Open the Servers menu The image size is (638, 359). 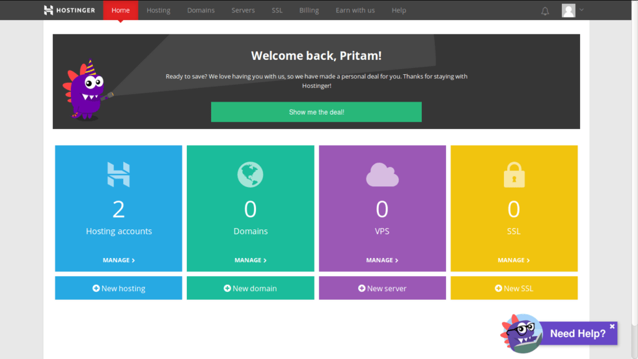[243, 10]
